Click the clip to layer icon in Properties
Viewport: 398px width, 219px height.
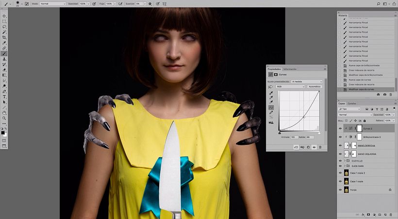pyautogui.click(x=296, y=147)
